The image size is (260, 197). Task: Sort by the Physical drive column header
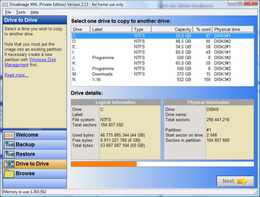coord(233,29)
